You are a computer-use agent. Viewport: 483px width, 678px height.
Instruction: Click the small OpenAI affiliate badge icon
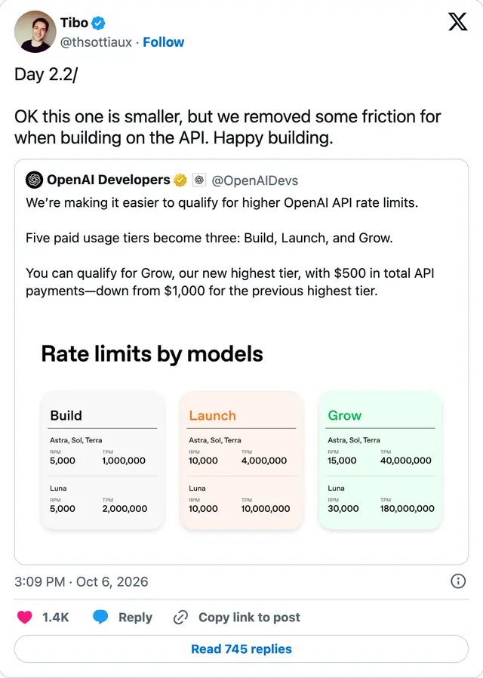point(199,180)
